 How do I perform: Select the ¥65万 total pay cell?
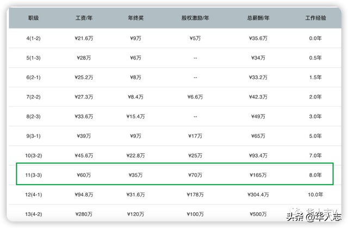pyautogui.click(x=258, y=136)
